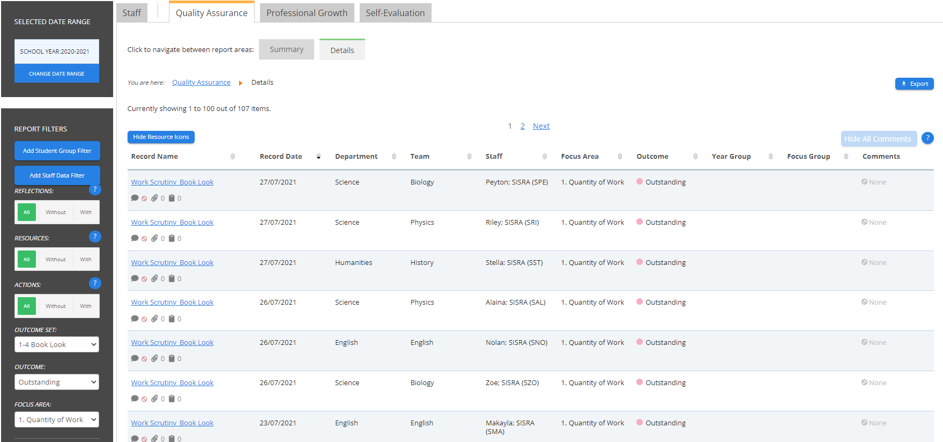
Task: Open the Outcome Set dropdown
Action: [x=57, y=344]
